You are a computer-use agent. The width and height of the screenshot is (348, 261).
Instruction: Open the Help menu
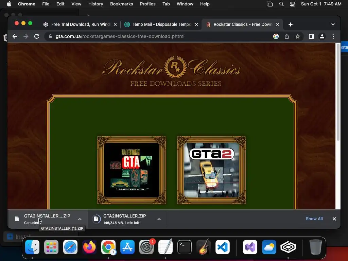click(x=205, y=4)
